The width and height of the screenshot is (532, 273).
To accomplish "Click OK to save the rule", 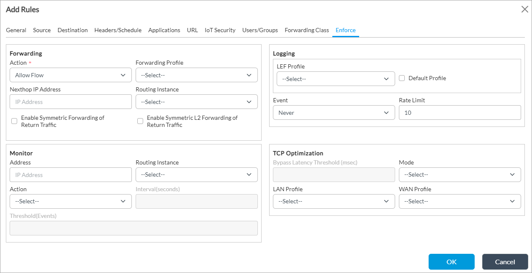I will pos(451,262).
